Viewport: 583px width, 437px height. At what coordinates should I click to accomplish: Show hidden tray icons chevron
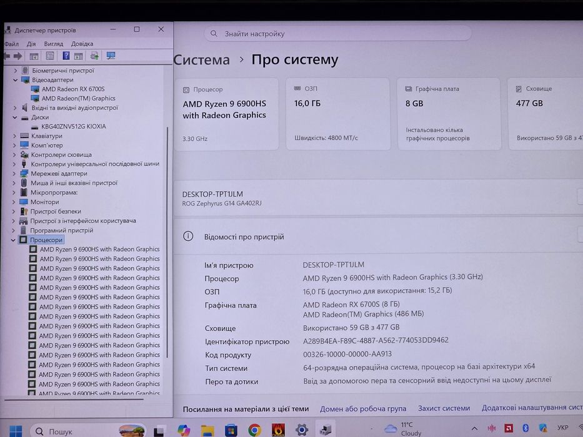[474, 428]
